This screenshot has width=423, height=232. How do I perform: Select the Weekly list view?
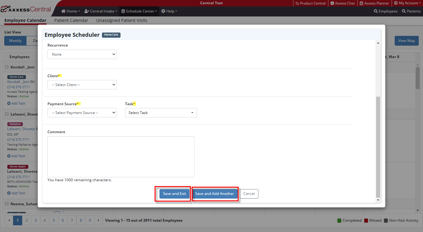point(15,41)
